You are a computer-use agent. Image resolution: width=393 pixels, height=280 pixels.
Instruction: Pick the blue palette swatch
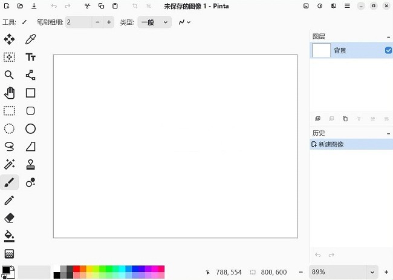click(135, 268)
